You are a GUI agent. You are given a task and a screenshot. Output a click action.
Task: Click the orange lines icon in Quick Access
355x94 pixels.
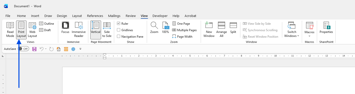pos(66,49)
